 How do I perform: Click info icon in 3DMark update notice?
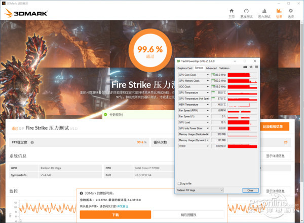82,193
